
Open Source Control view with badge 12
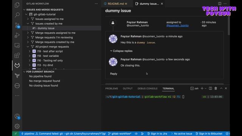pos(17,25)
